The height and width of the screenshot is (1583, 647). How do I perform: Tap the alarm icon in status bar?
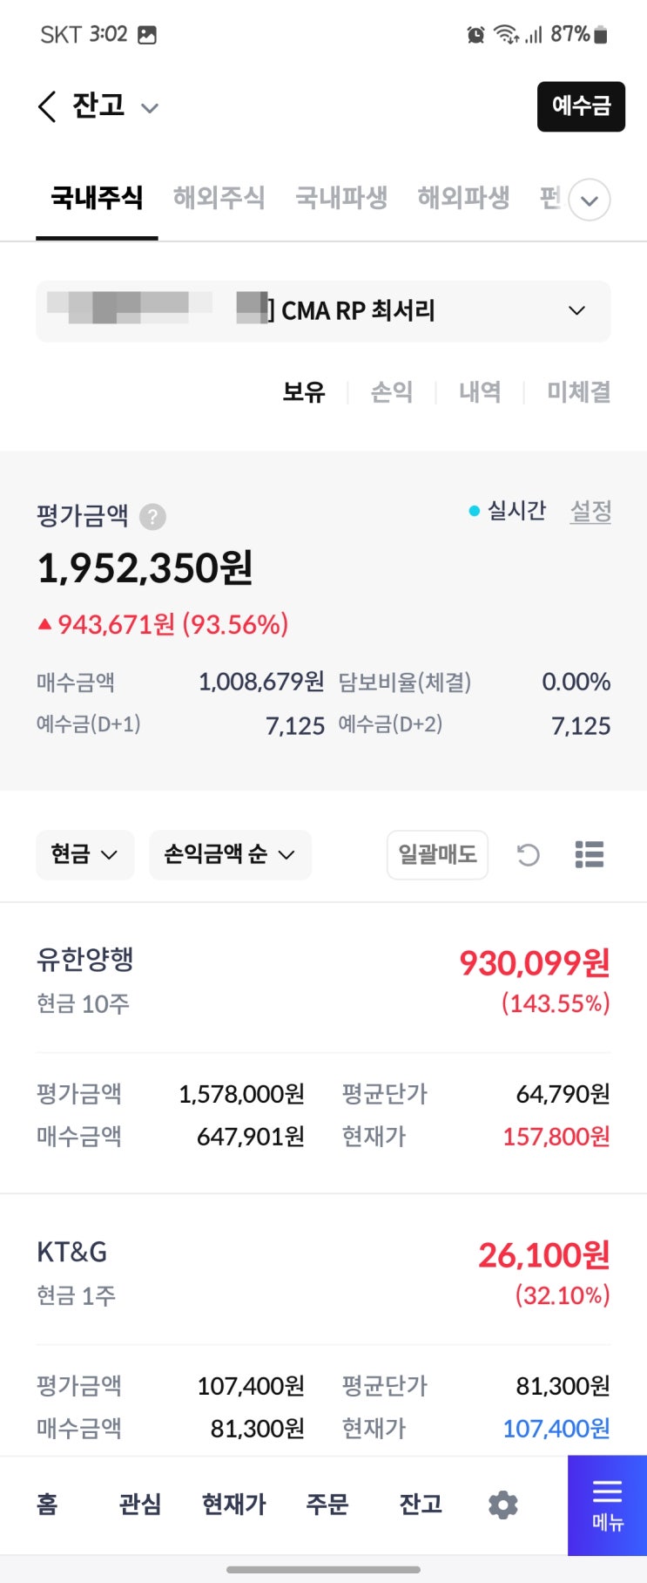pyautogui.click(x=475, y=35)
